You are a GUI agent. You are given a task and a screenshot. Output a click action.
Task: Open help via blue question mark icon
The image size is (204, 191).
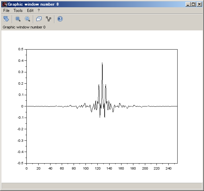click(x=60, y=19)
